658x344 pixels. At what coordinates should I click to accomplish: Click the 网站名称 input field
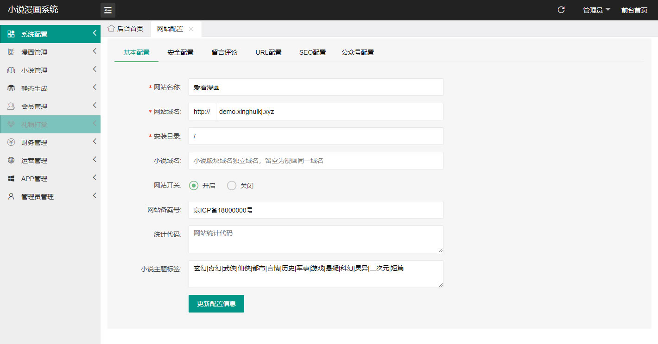316,87
